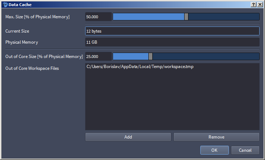The image size is (265, 160).
Task: Click the Data Cache title bar icon
Action: click(5, 5)
